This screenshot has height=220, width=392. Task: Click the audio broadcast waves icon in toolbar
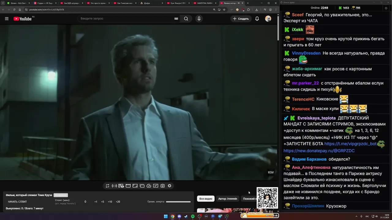[114, 186]
